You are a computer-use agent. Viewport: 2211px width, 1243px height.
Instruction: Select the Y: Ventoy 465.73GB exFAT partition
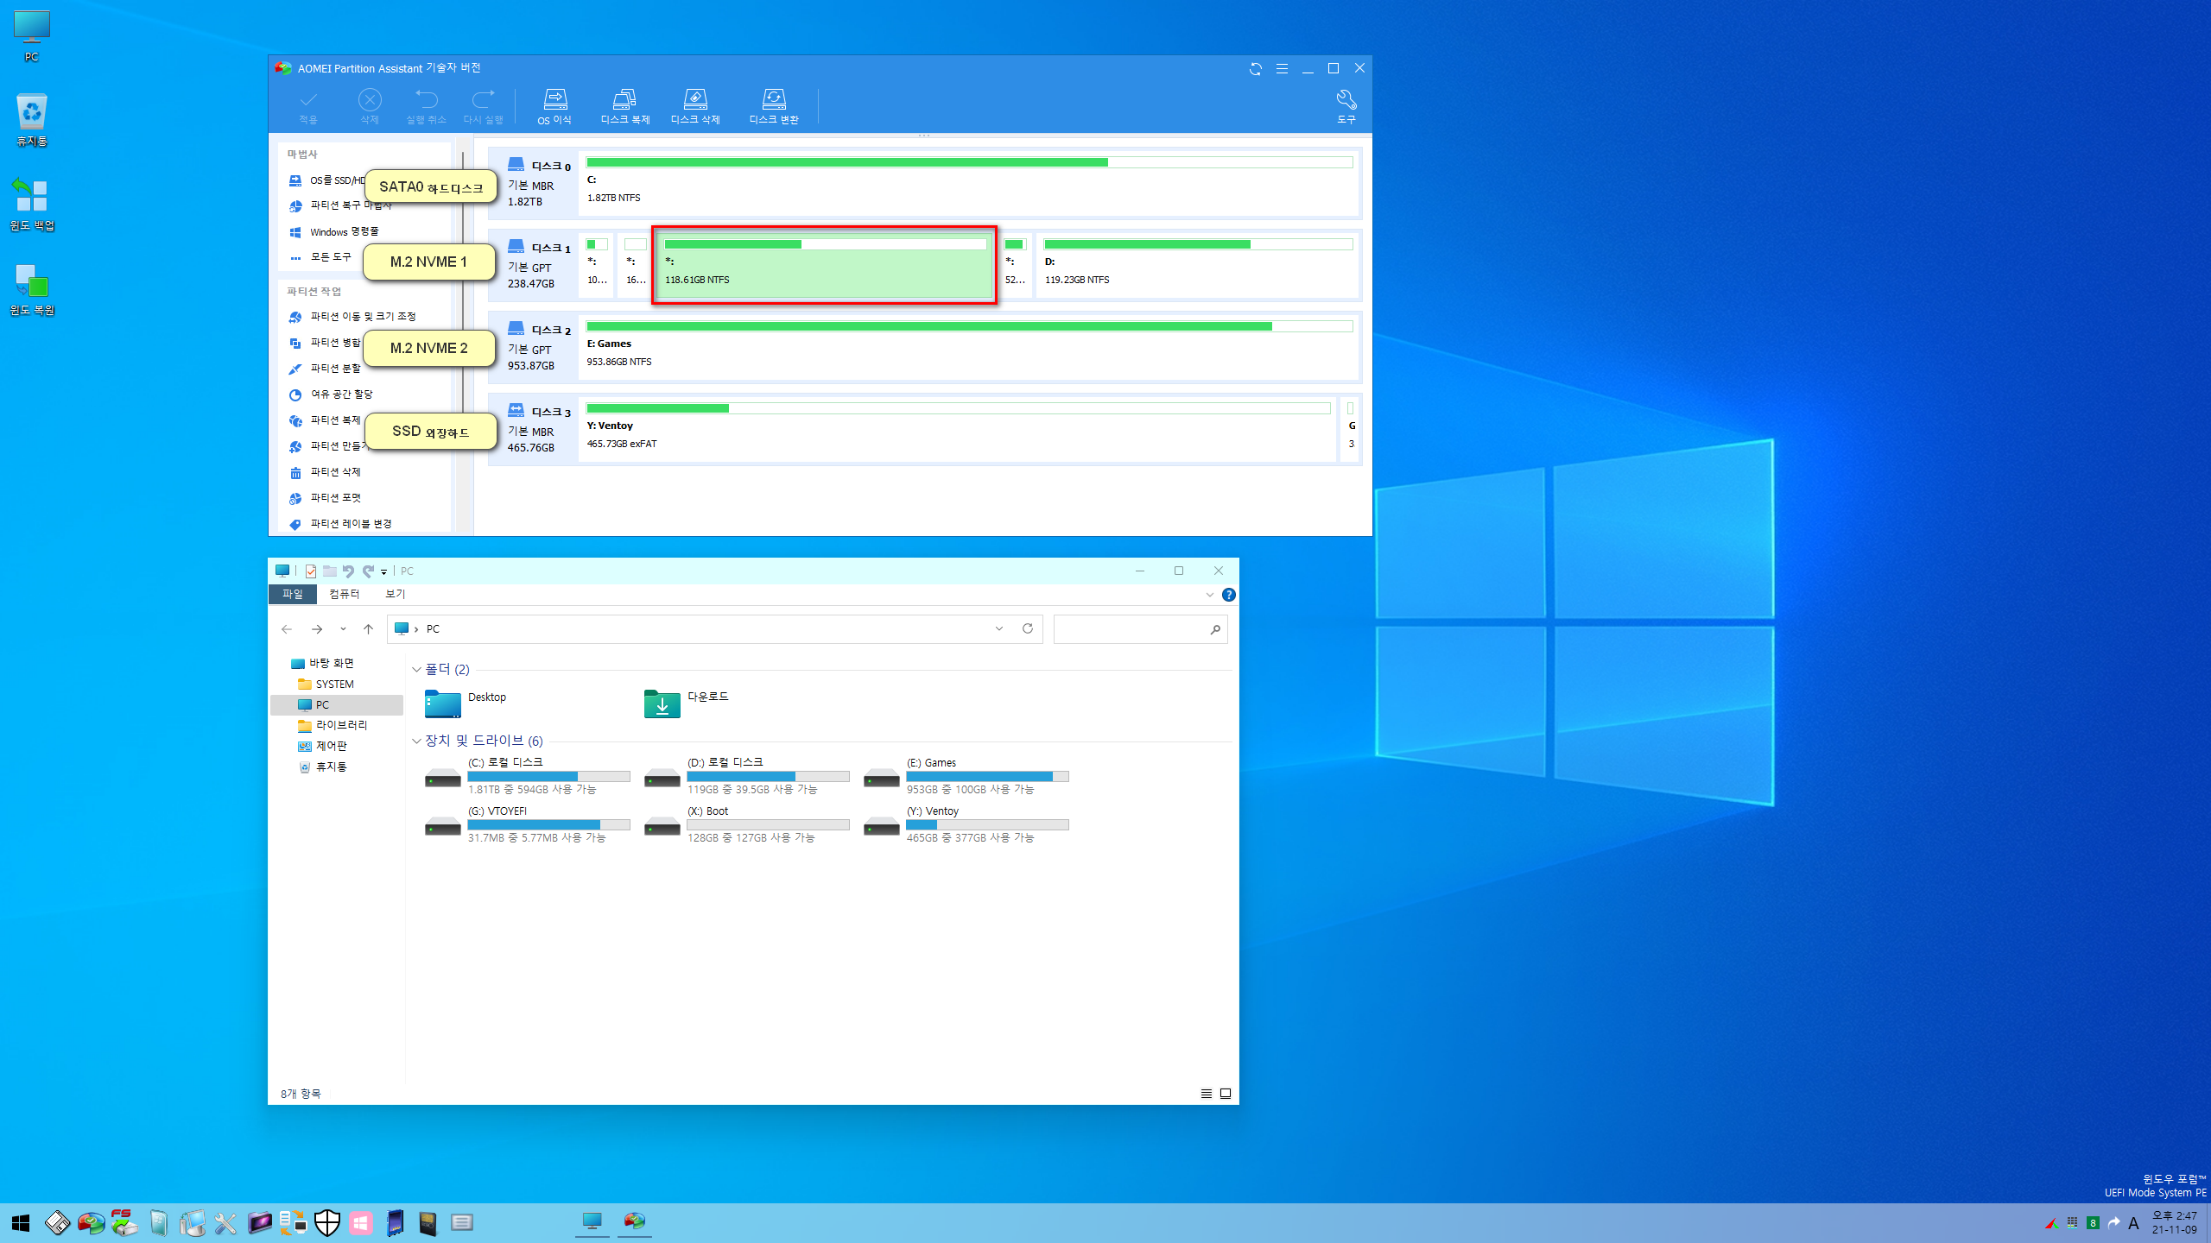coord(958,428)
